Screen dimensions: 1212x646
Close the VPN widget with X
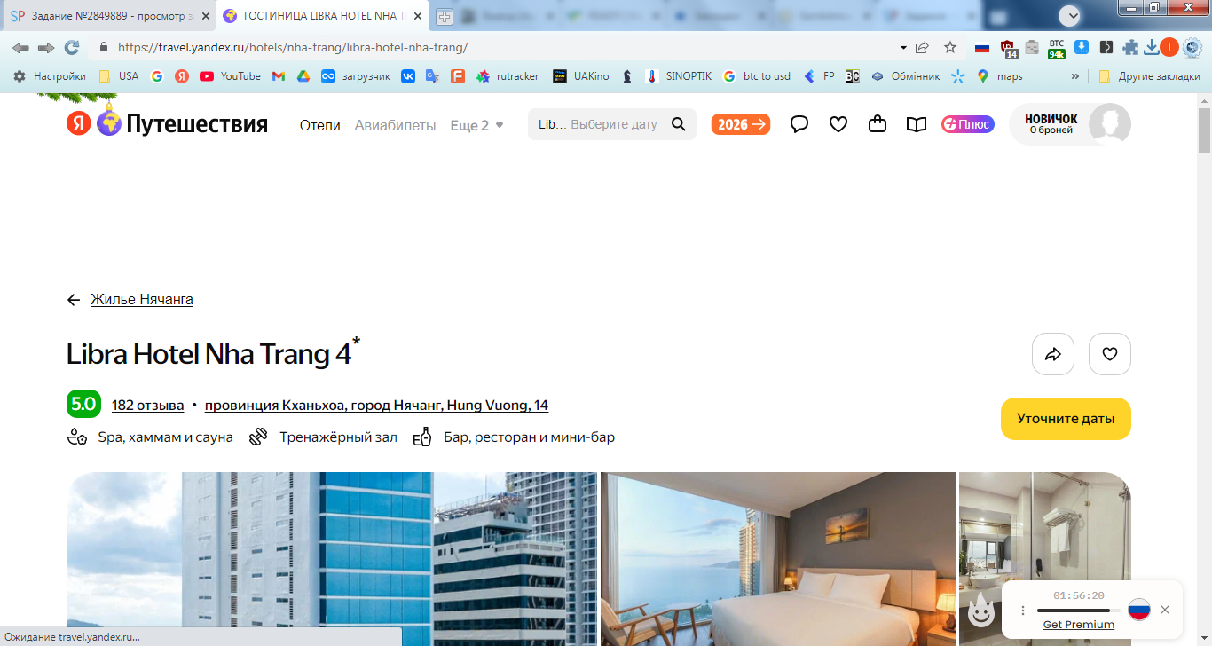point(1165,610)
